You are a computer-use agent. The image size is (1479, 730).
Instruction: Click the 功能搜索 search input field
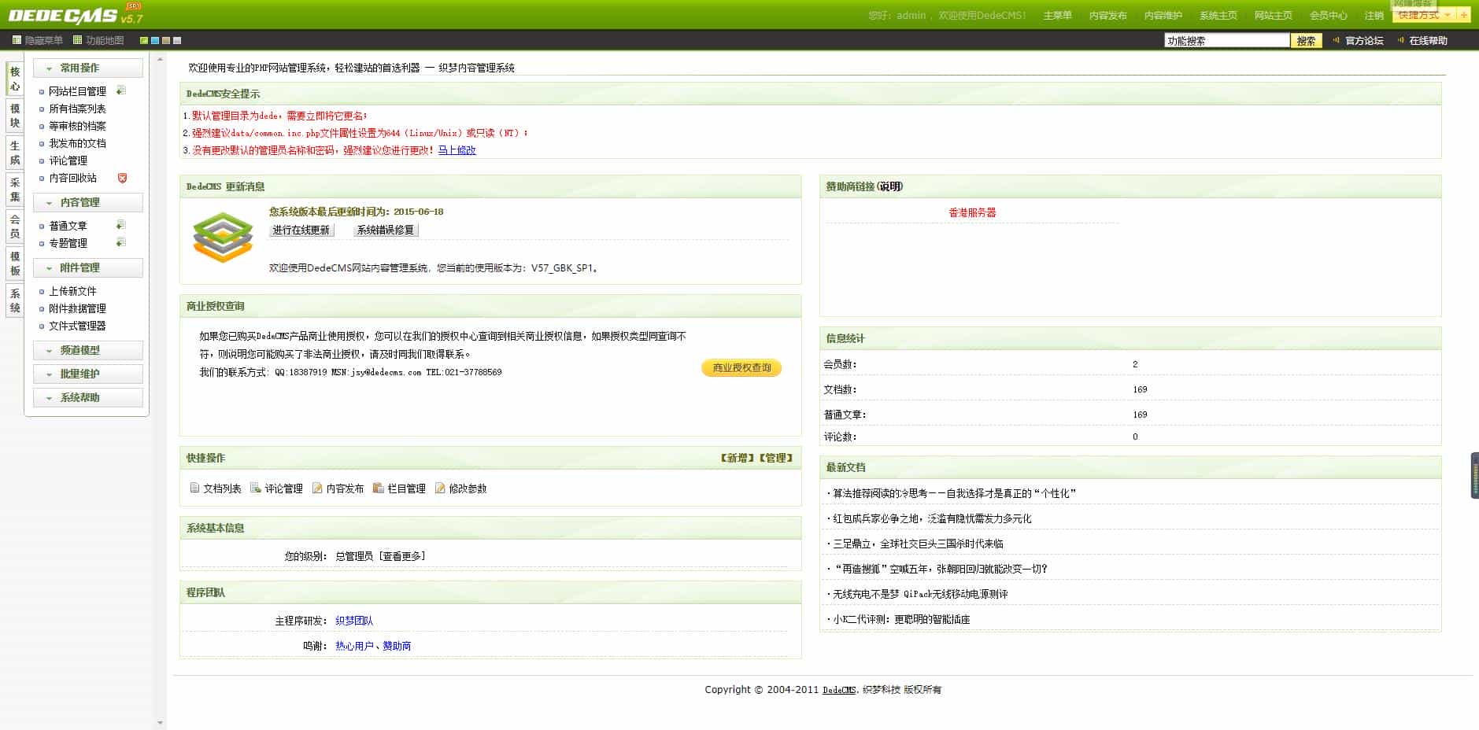[1226, 40]
